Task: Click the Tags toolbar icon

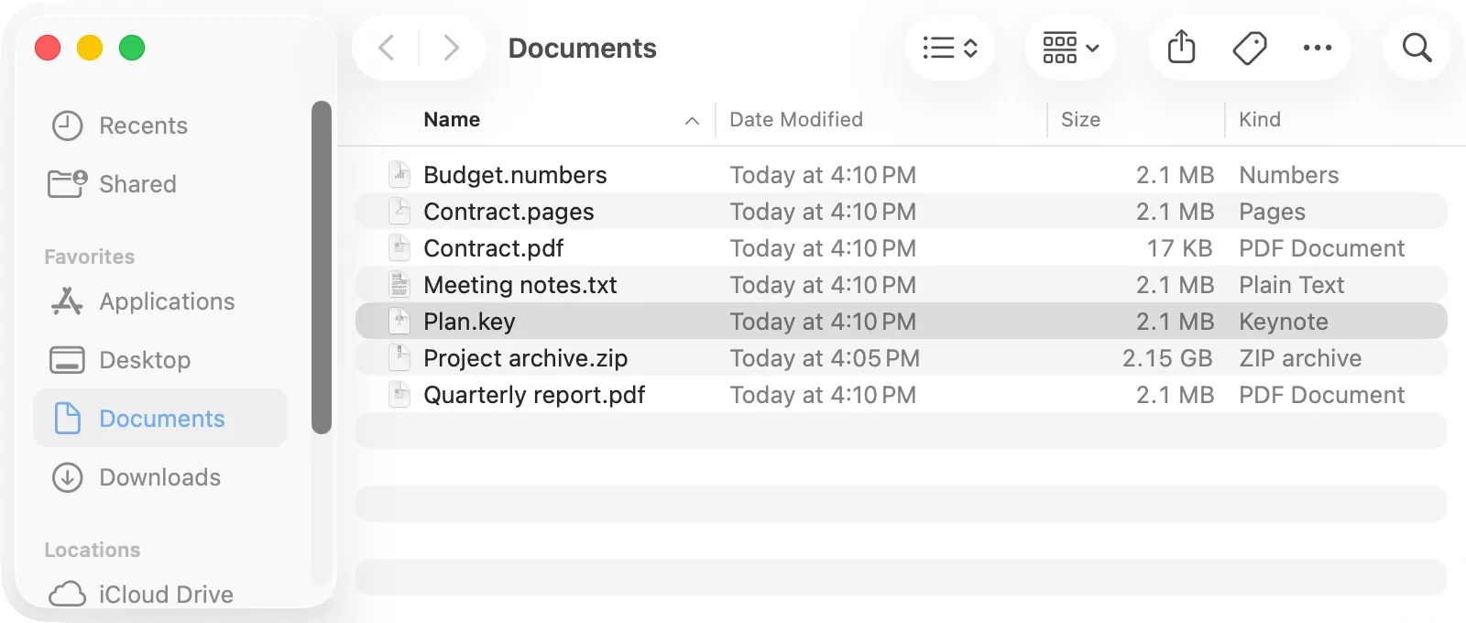Action: [1250, 48]
